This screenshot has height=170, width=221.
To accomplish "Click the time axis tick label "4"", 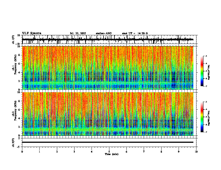I will click(x=92, y=152).
